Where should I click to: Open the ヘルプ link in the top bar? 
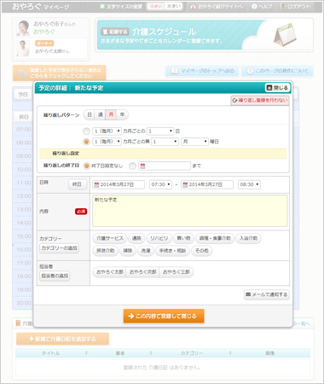(x=262, y=7)
